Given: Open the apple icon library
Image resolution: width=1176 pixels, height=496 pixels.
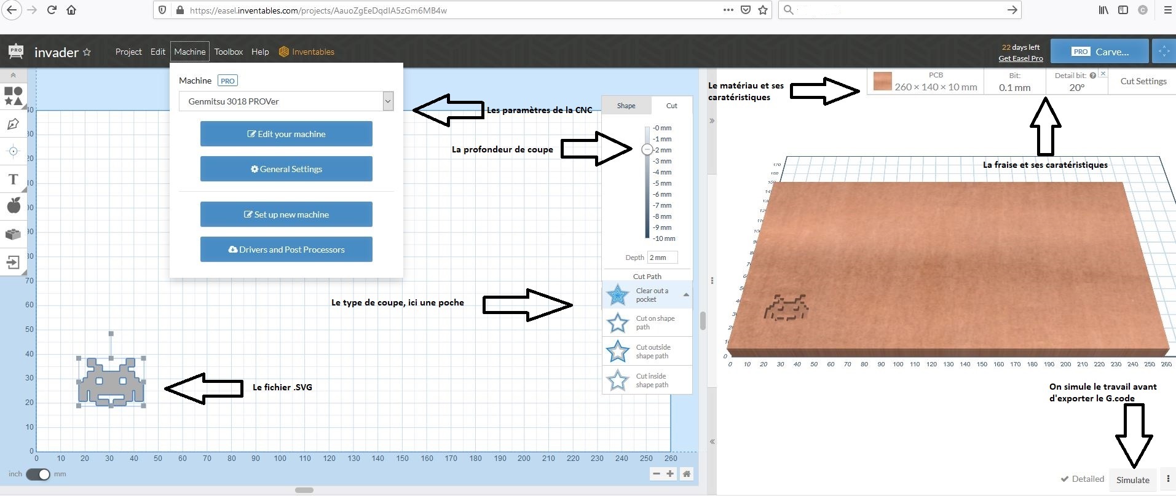Looking at the screenshot, I should 13,205.
